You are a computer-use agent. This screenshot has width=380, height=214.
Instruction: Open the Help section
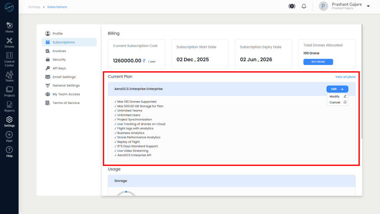tap(9, 151)
